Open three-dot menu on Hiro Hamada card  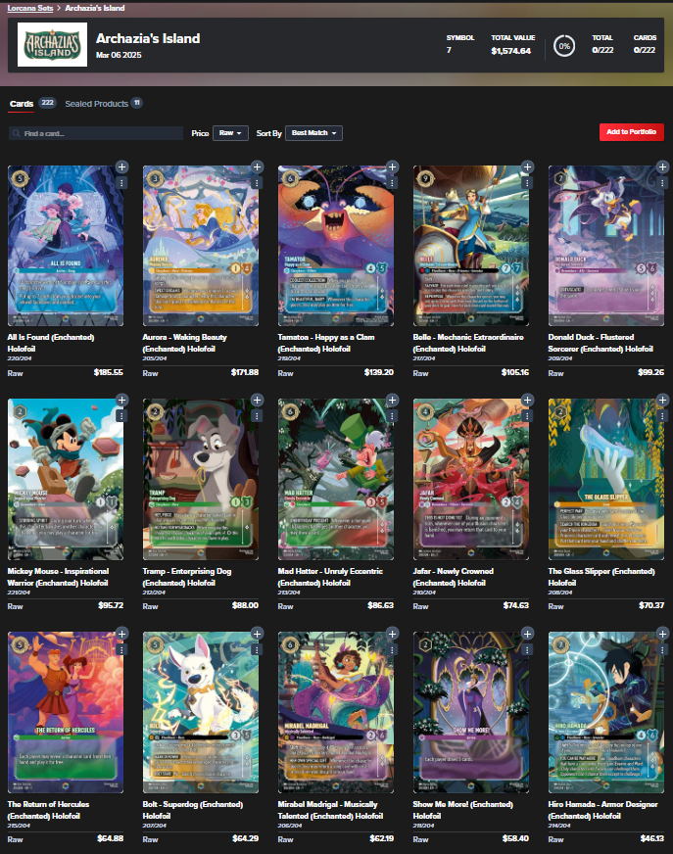point(662,649)
